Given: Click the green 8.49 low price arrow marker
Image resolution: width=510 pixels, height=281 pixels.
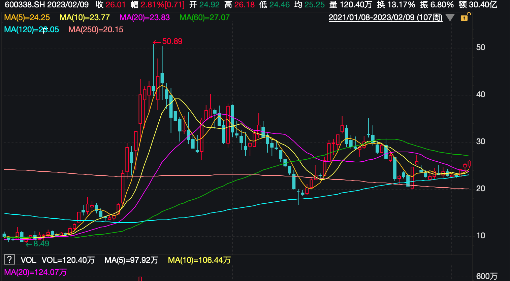Looking at the screenshot, I should pyautogui.click(x=37, y=244).
